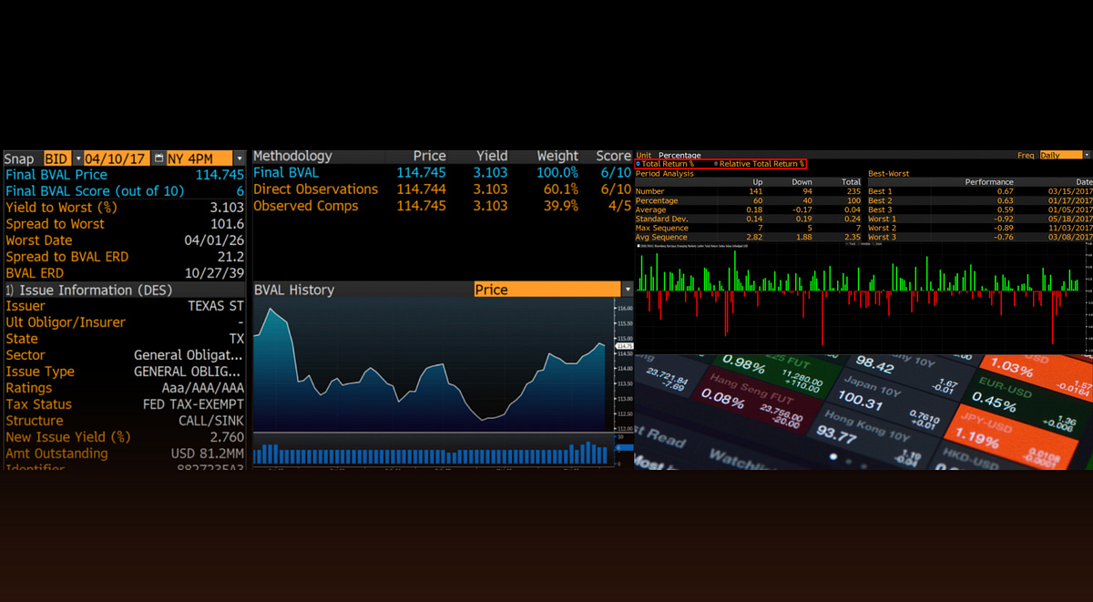Click the State value TX

point(237,339)
